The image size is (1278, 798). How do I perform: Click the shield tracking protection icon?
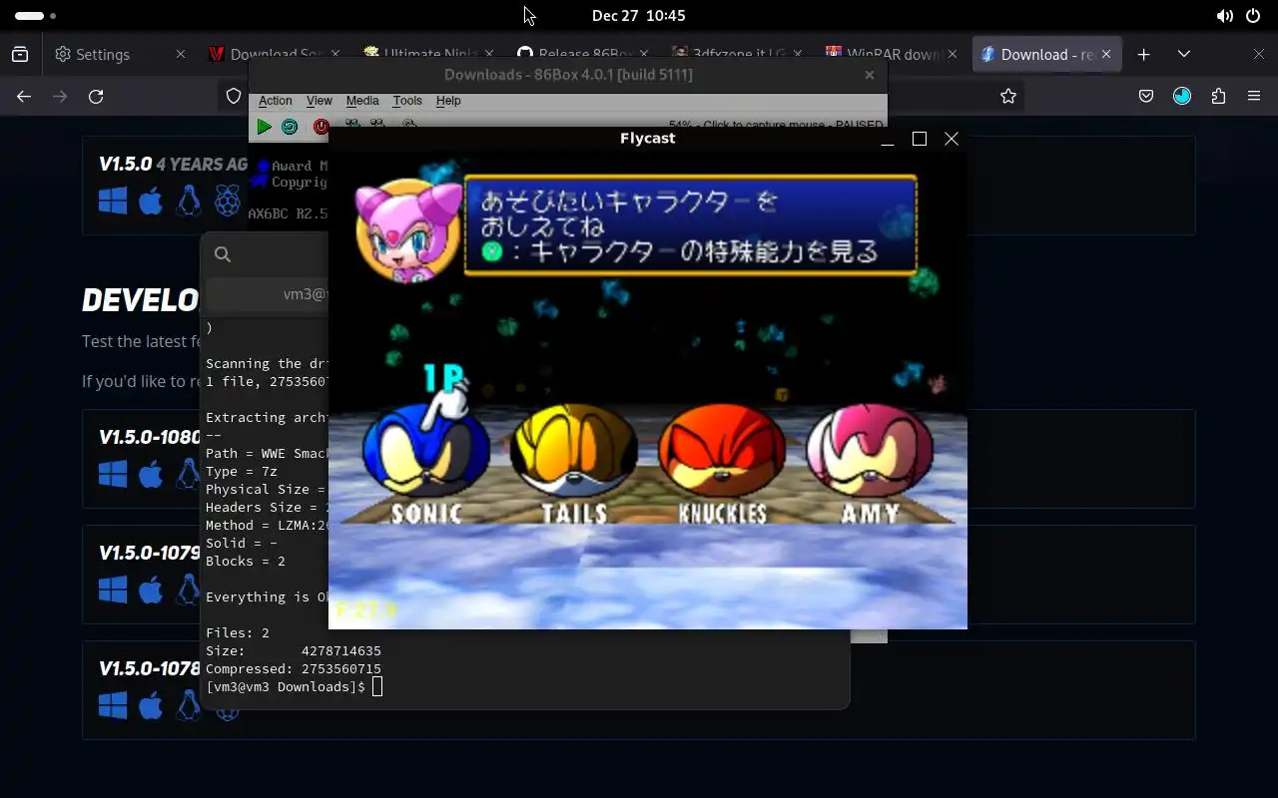click(x=234, y=96)
